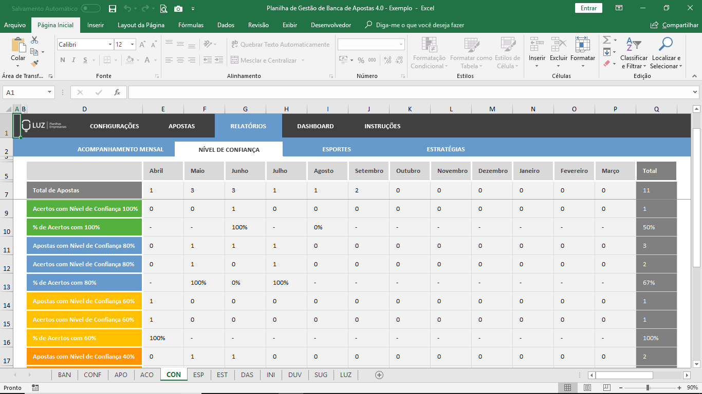Click the Diga-me search field
This screenshot has height=394, width=702.
[414, 25]
